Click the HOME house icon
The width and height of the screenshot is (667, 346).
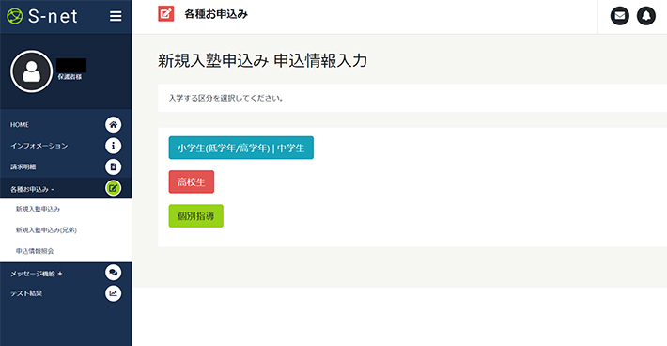[113, 125]
